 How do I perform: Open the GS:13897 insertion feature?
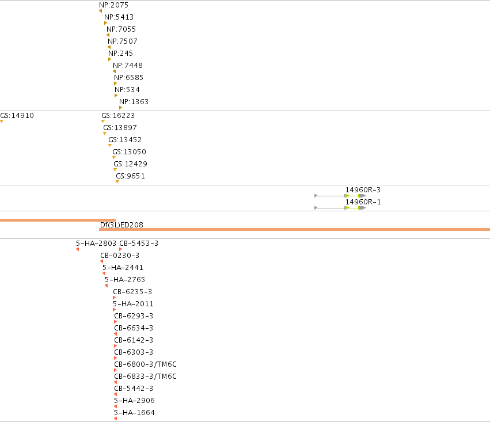(120, 128)
